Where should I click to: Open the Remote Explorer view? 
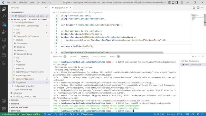click(x=4, y=40)
